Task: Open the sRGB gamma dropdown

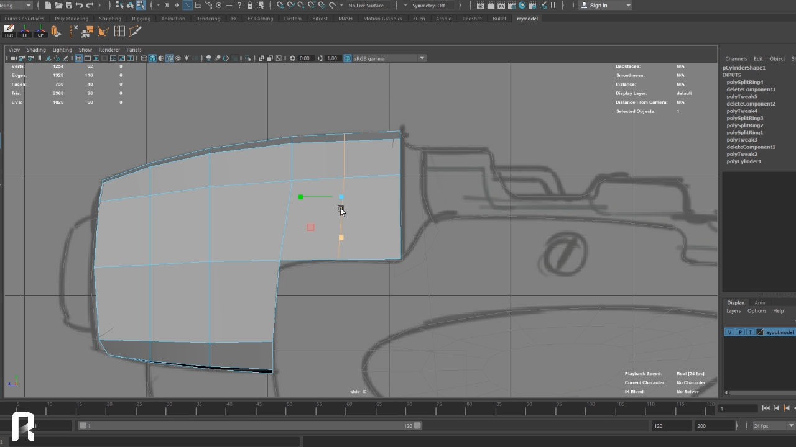Action: point(422,58)
